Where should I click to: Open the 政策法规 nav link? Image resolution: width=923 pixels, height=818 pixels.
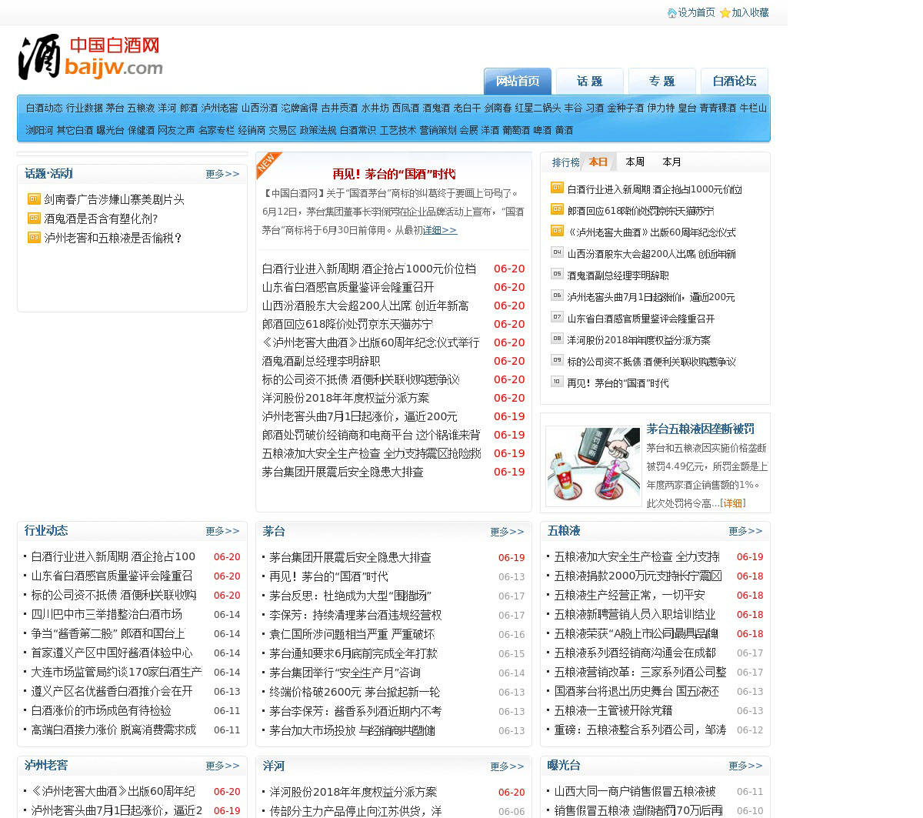[x=318, y=131]
